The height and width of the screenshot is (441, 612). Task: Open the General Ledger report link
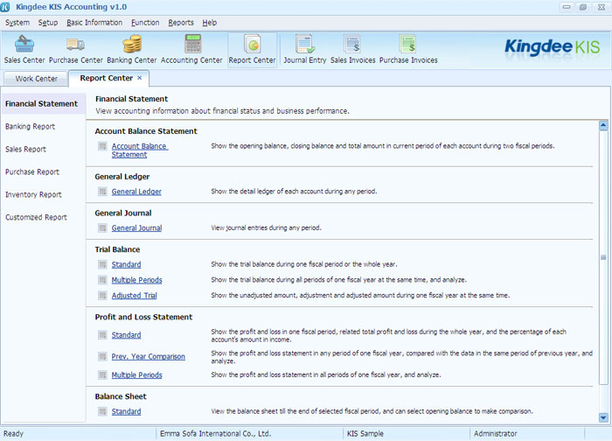[136, 192]
